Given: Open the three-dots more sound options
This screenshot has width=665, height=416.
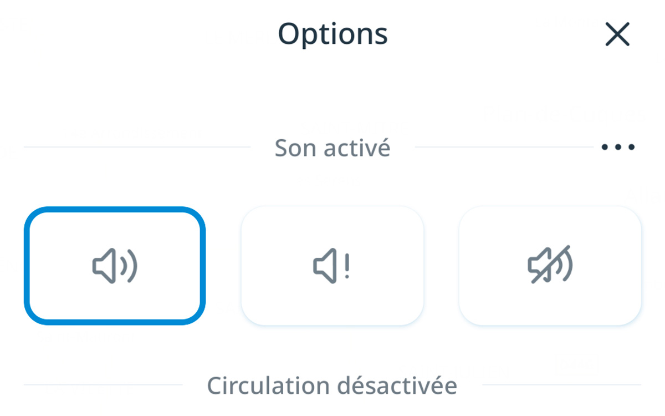Looking at the screenshot, I should pos(618,148).
